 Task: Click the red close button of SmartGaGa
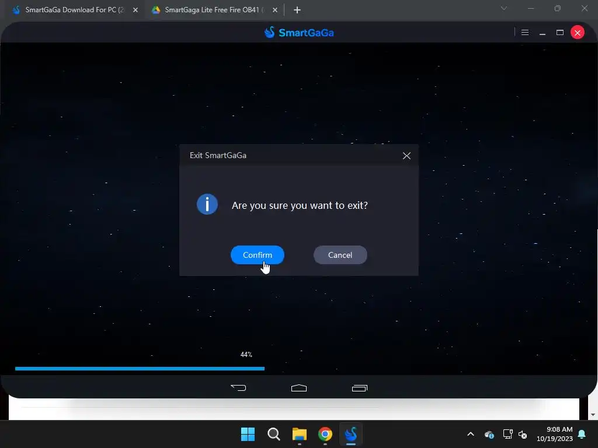coord(578,33)
